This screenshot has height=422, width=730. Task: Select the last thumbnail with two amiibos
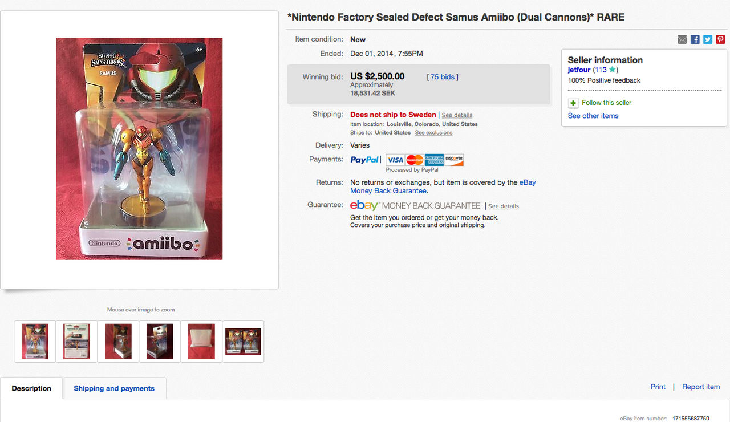point(243,342)
